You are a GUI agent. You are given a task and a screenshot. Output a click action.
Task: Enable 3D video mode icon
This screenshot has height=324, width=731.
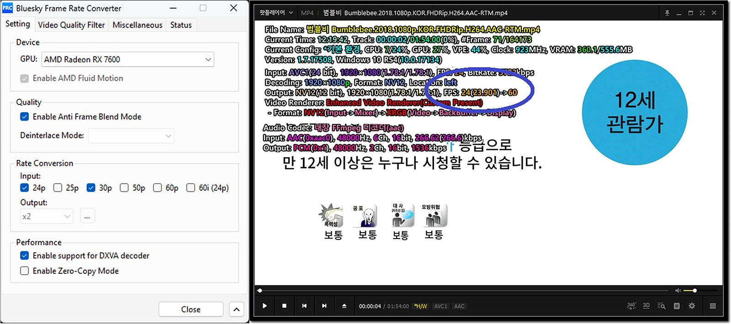pos(646,306)
